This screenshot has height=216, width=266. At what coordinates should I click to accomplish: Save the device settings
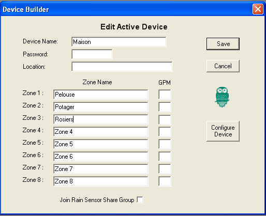[223, 44]
